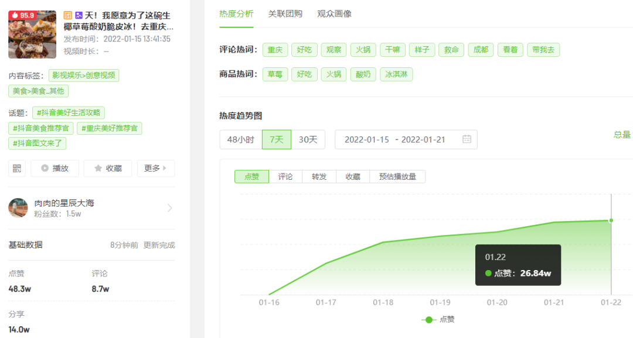Image resolution: width=633 pixels, height=338 pixels.
Task: Select the 30天 time range
Action: (308, 139)
